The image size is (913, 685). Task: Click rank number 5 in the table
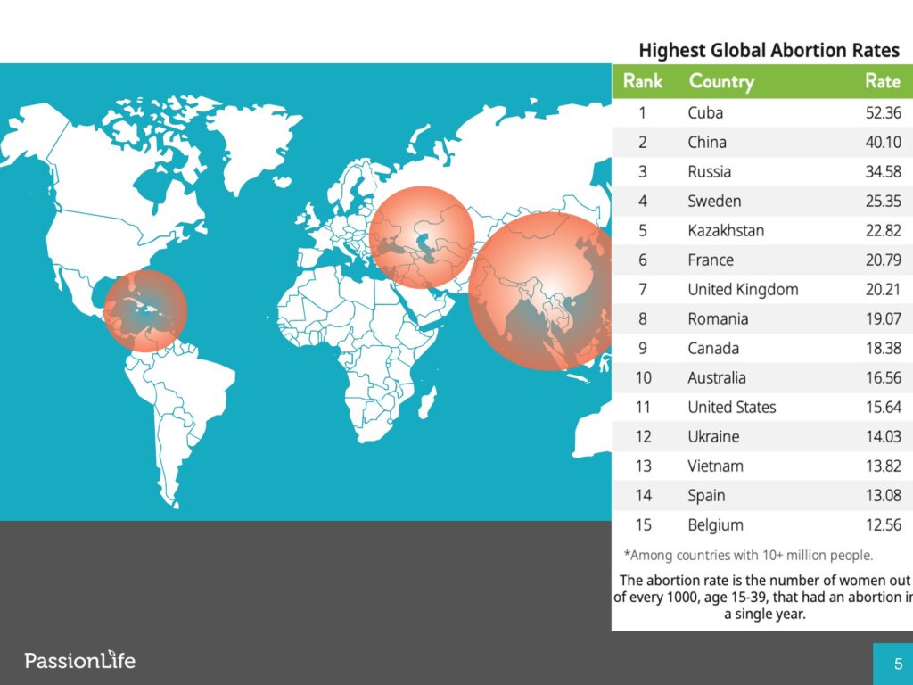point(642,231)
